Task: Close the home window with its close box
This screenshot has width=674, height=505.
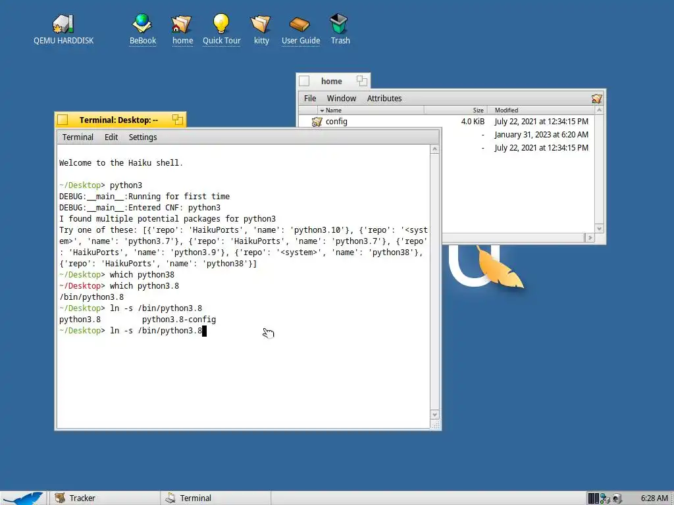Action: click(x=304, y=81)
